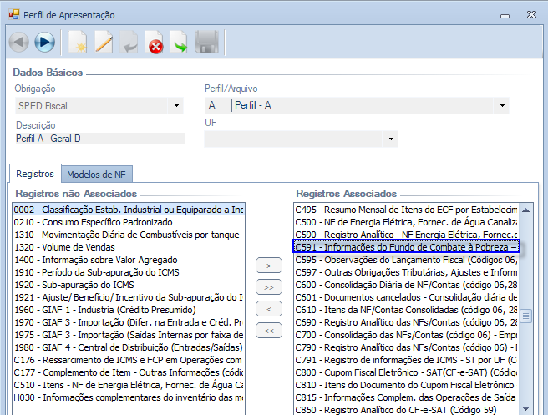The height and width of the screenshot is (415, 548).
Task: Click the edit pencil icon
Action: [x=104, y=42]
